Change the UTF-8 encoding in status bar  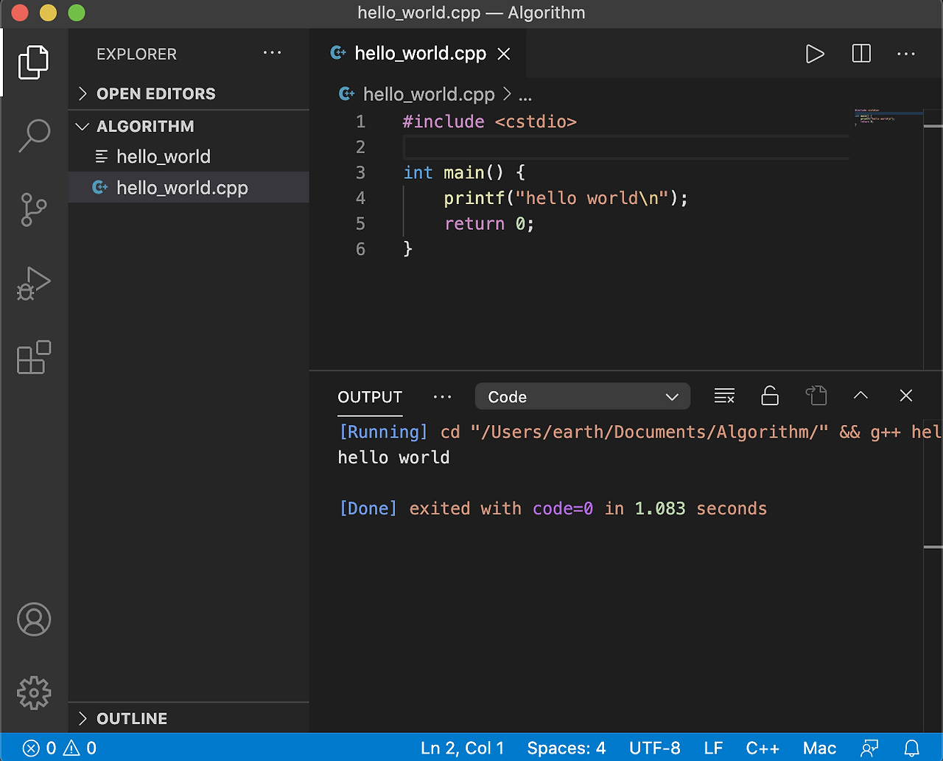tap(655, 748)
